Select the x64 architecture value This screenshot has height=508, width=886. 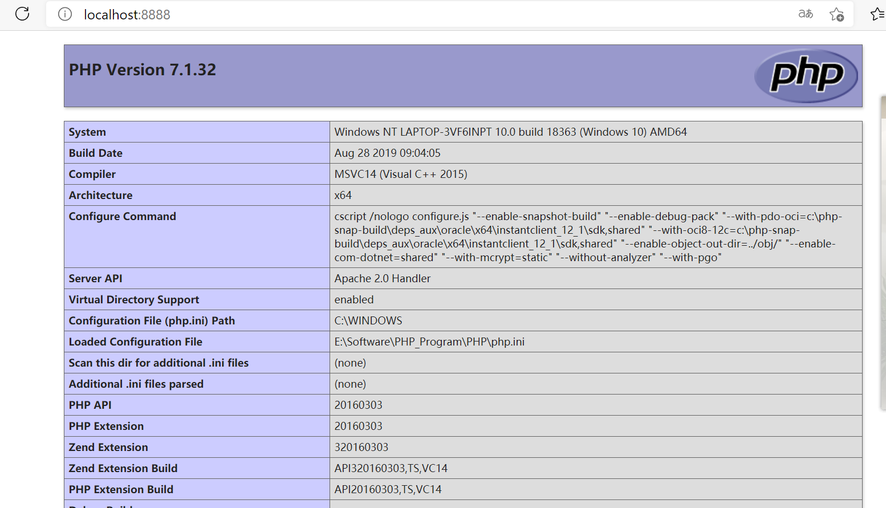pos(343,195)
